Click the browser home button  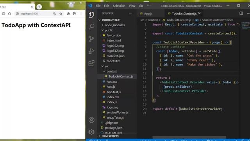(x=9, y=14)
